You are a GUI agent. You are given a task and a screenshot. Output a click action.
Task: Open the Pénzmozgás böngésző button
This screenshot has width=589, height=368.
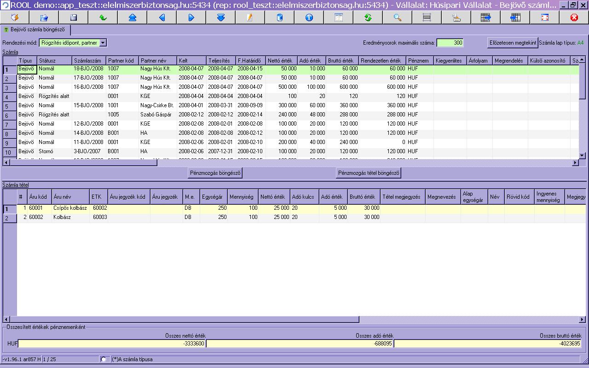tap(215, 173)
